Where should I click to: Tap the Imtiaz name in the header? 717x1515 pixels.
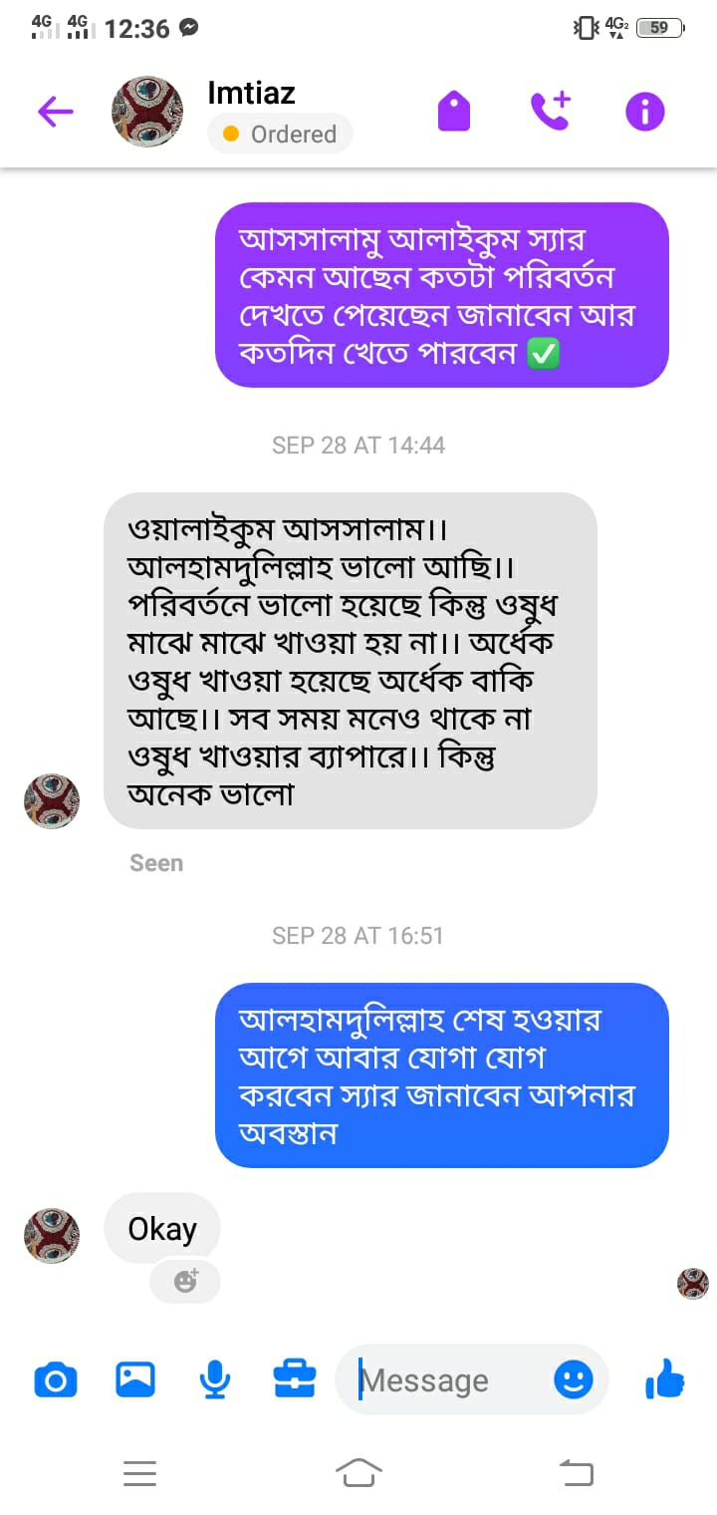click(251, 93)
